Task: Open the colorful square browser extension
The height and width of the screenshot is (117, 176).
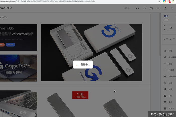Action: pyautogui.click(x=164, y=1)
